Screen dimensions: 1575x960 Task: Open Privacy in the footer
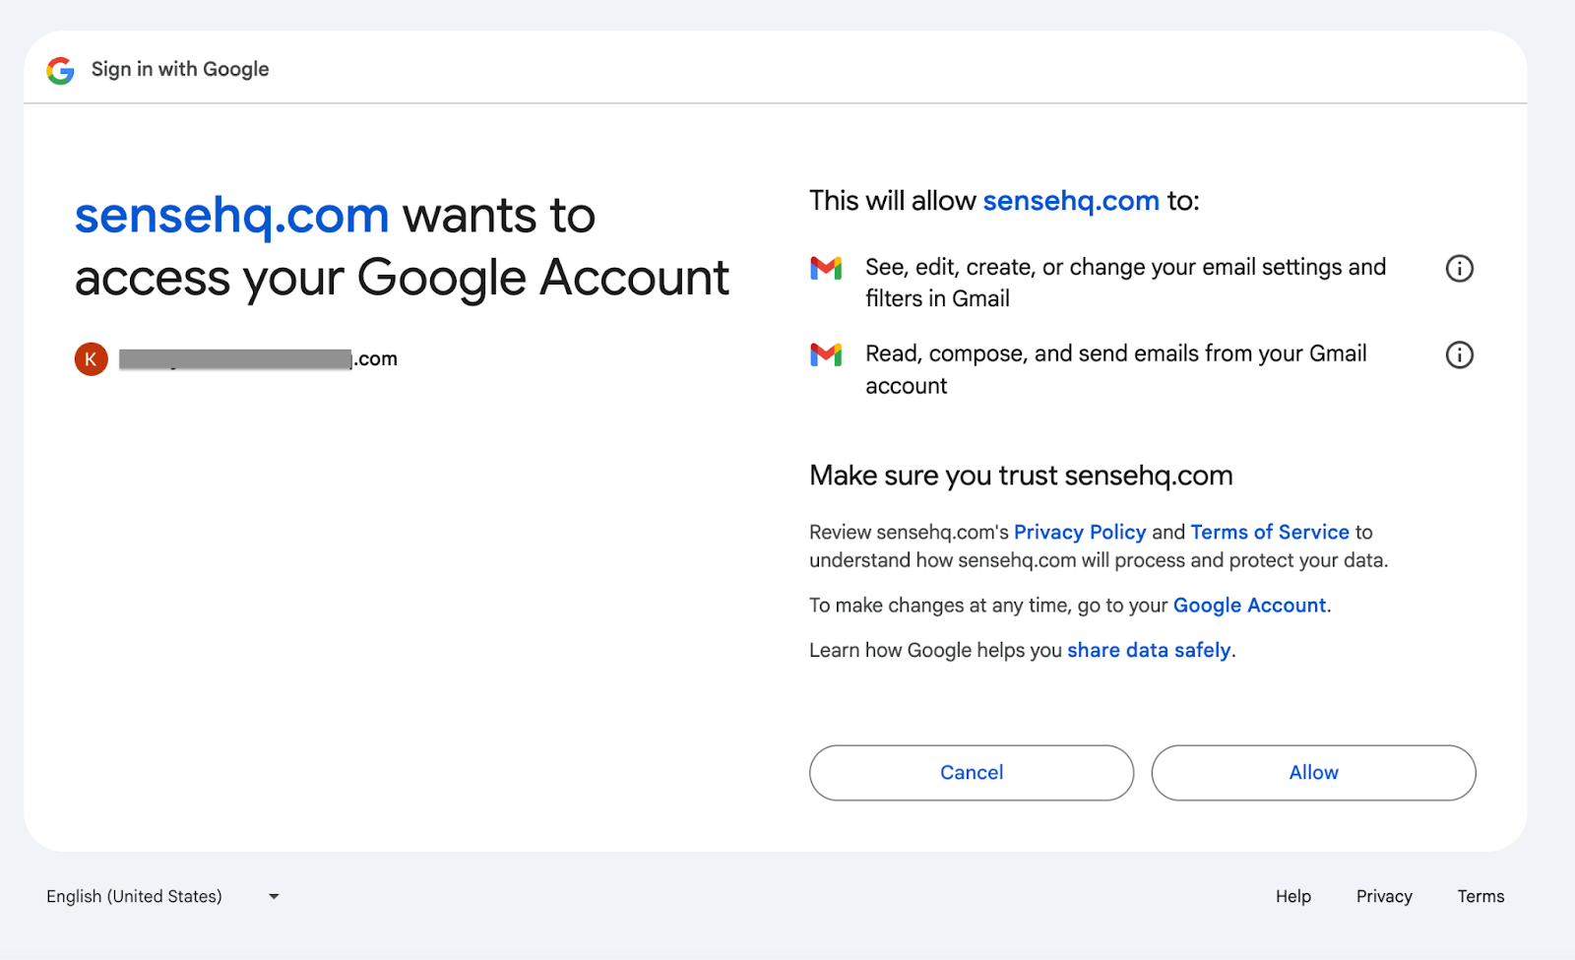pos(1384,896)
